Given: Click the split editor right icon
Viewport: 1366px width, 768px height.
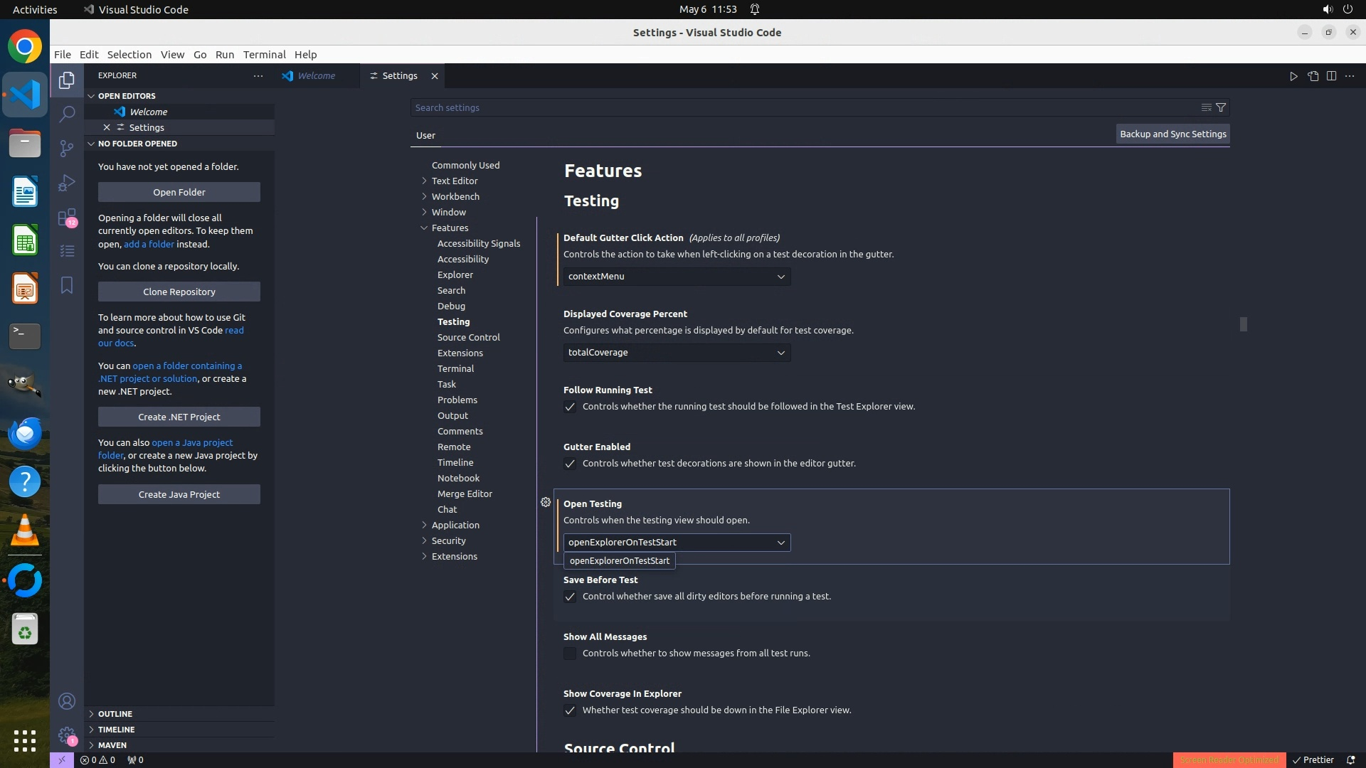Looking at the screenshot, I should coord(1331,76).
